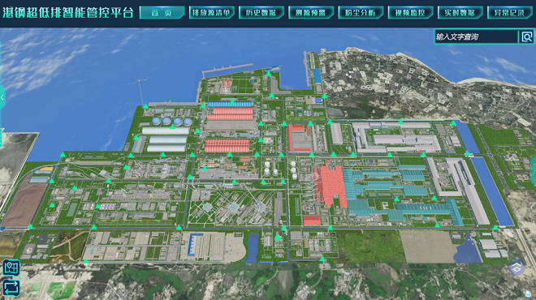The image size is (536, 300).
Task: Go to 首页 home tab
Action: point(162,13)
